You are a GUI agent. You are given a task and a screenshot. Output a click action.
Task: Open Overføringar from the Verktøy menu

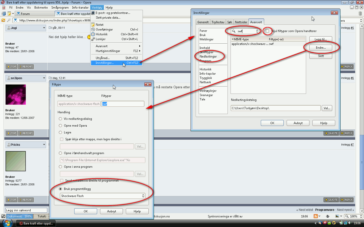point(117,30)
